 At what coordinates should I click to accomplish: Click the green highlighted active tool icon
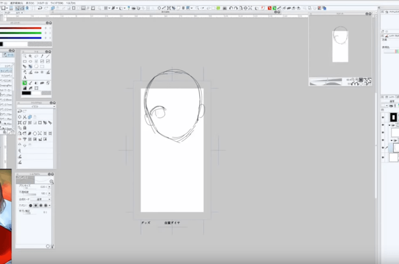25,83
